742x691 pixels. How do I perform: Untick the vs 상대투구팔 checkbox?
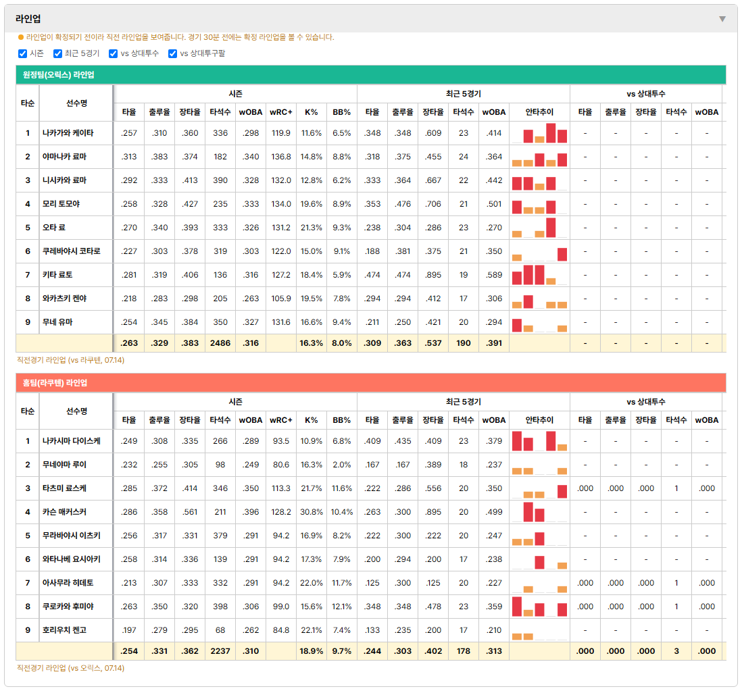tap(173, 53)
